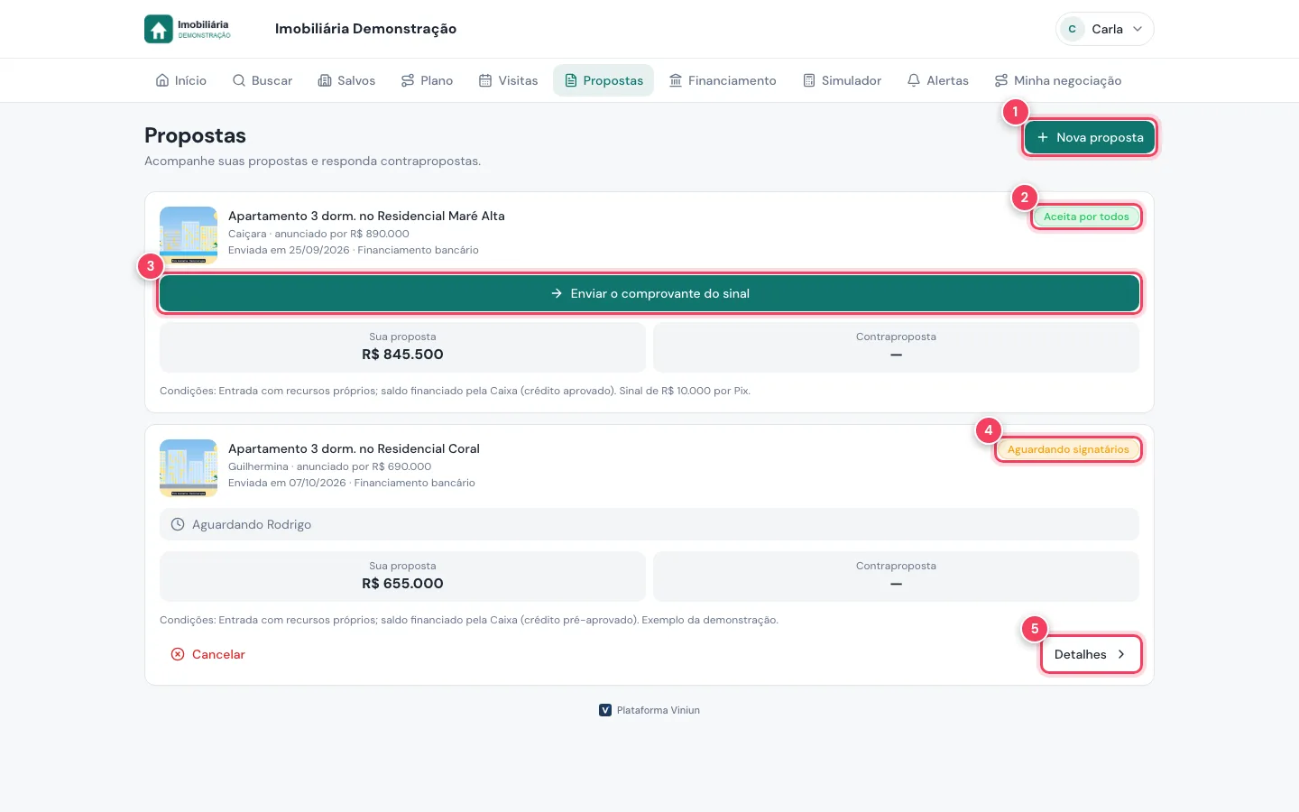Click the Plataforma Viniun footer link
Screen dimensions: 1299x812
(649, 710)
